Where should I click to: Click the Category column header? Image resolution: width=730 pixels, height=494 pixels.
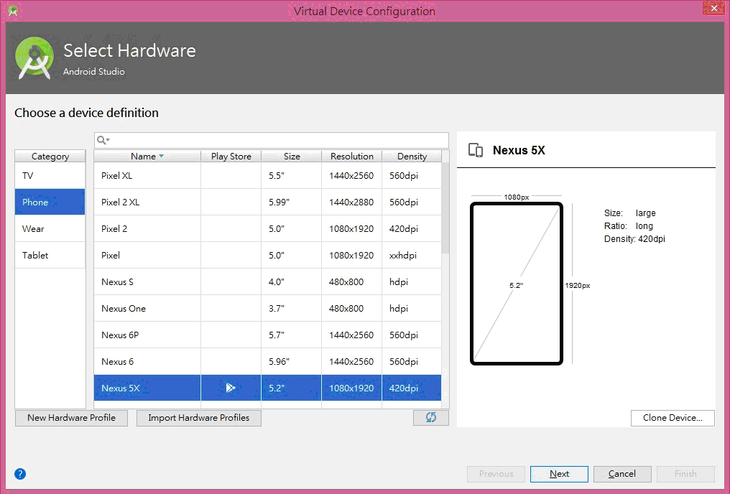50,156
